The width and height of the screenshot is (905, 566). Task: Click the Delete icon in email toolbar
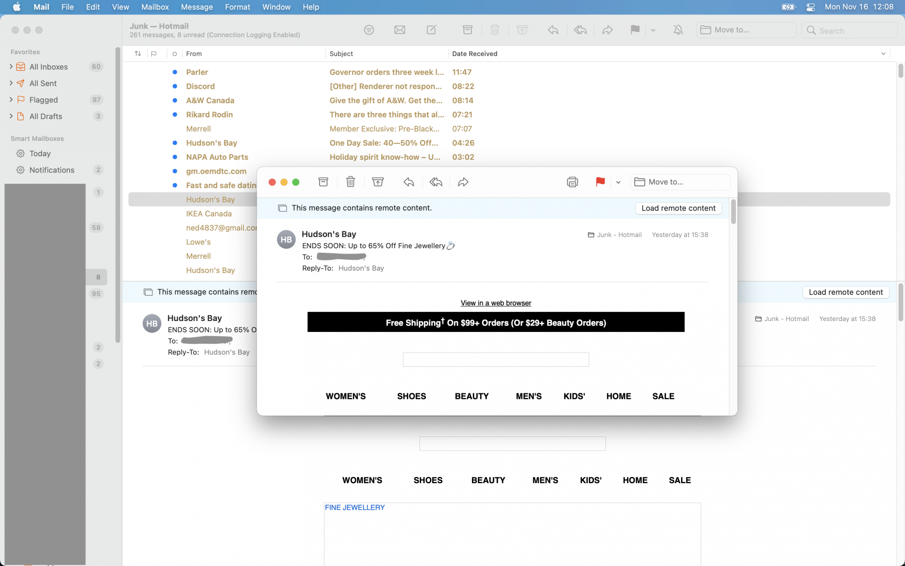point(351,182)
